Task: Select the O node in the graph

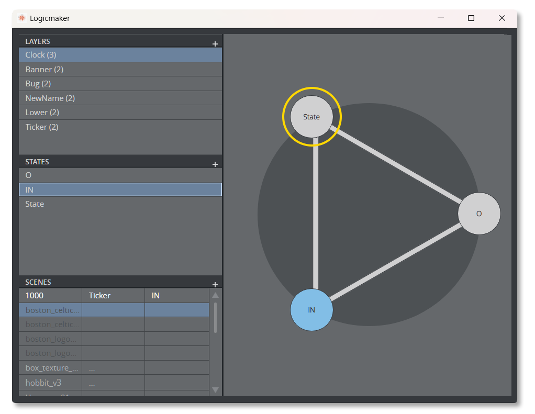Action: click(479, 214)
